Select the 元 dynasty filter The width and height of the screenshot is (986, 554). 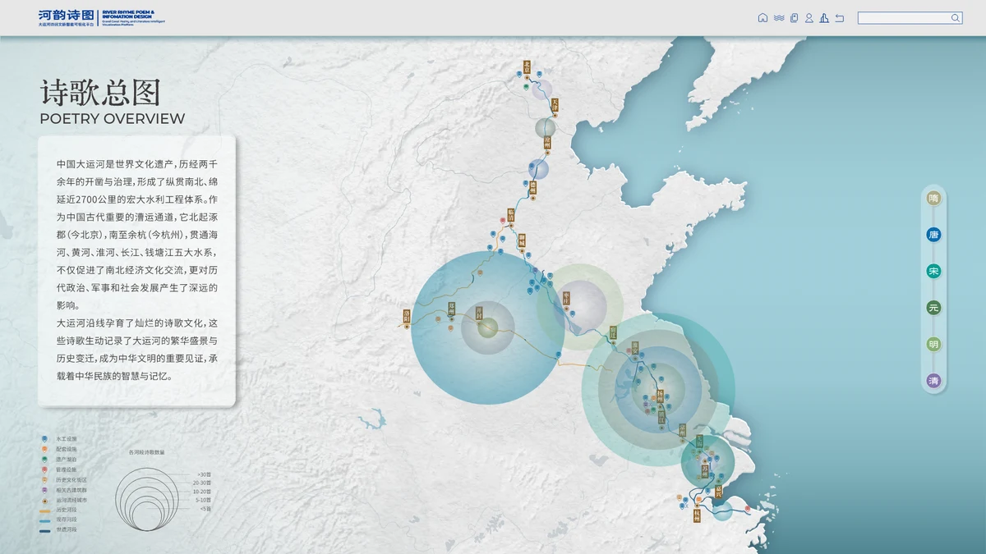933,308
